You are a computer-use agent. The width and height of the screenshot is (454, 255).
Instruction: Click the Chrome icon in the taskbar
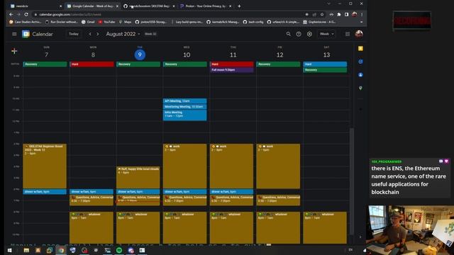[61, 250]
